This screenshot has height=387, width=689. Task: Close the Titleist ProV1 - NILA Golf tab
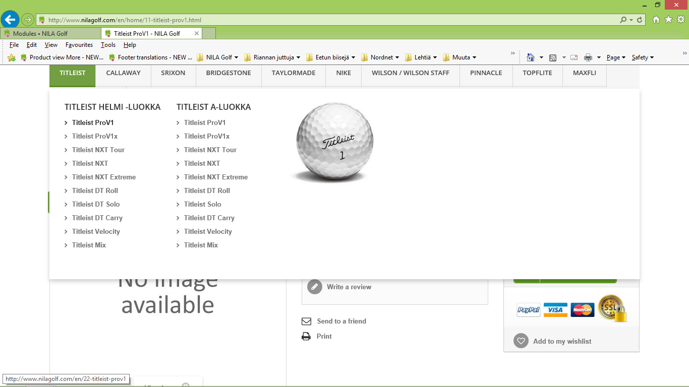coord(197,33)
